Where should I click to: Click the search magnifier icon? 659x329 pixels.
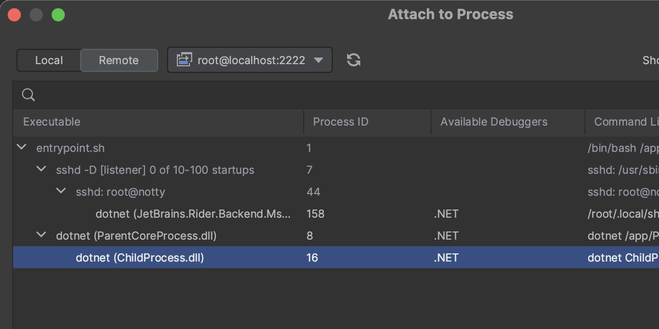coord(29,95)
